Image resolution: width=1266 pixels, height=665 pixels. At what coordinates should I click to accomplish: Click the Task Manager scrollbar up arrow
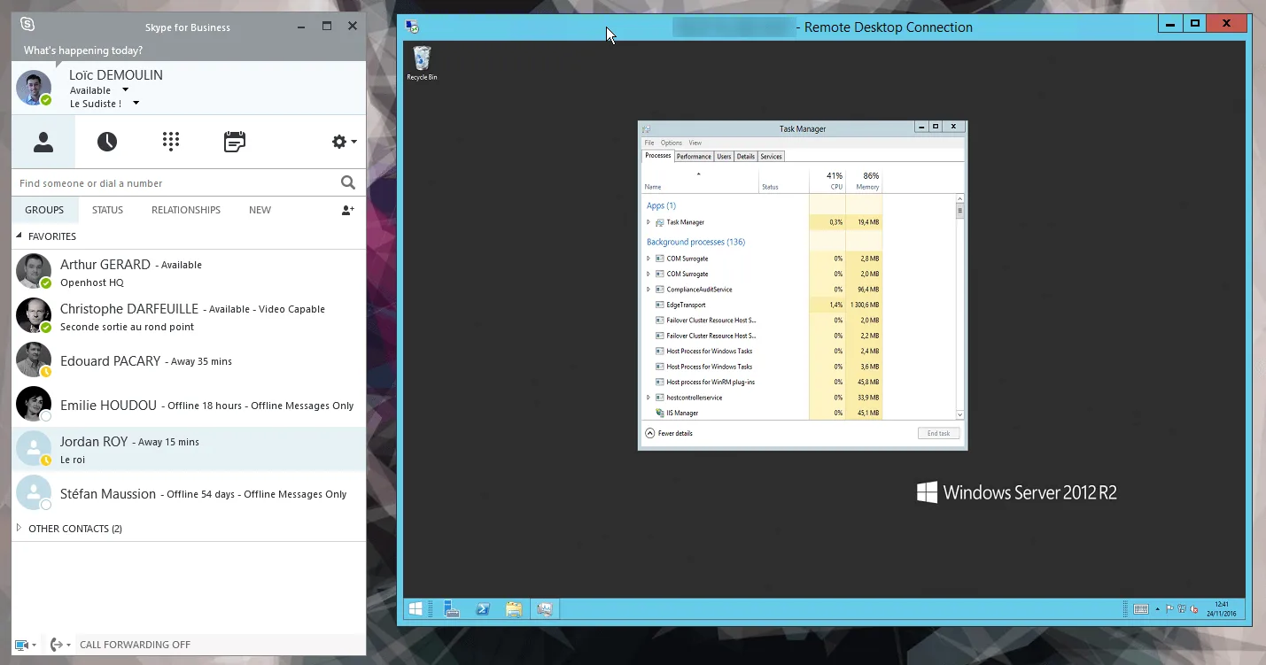tap(959, 200)
